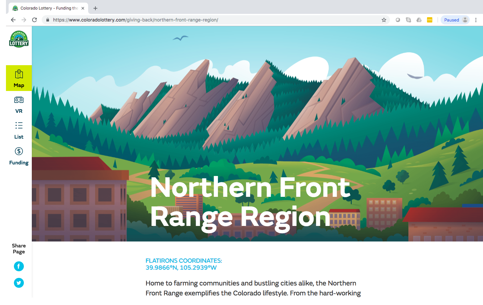Select the Colorado Lottery browser tab
483x305 pixels.
click(x=48, y=8)
